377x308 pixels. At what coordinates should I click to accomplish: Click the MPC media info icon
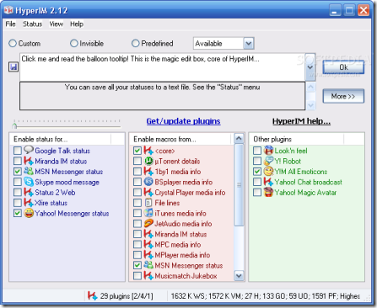click(x=148, y=244)
